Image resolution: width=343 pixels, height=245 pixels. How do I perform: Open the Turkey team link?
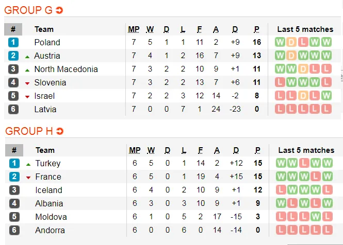click(48, 163)
